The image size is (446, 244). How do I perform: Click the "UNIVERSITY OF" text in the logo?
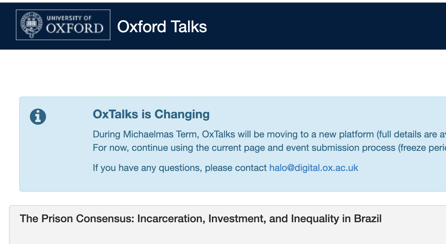[x=69, y=18]
